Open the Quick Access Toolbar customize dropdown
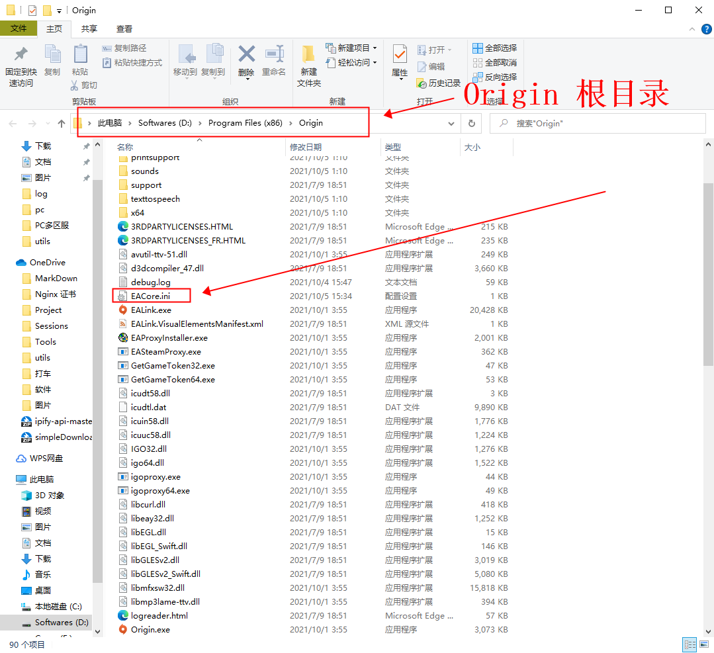The width and height of the screenshot is (714, 653). (59, 11)
